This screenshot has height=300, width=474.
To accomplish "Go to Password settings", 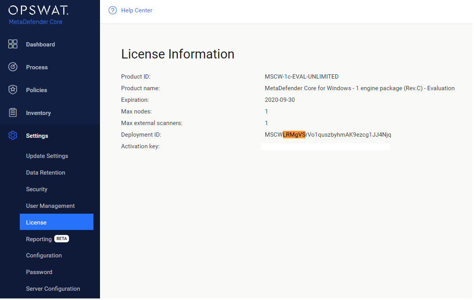I will click(x=39, y=272).
